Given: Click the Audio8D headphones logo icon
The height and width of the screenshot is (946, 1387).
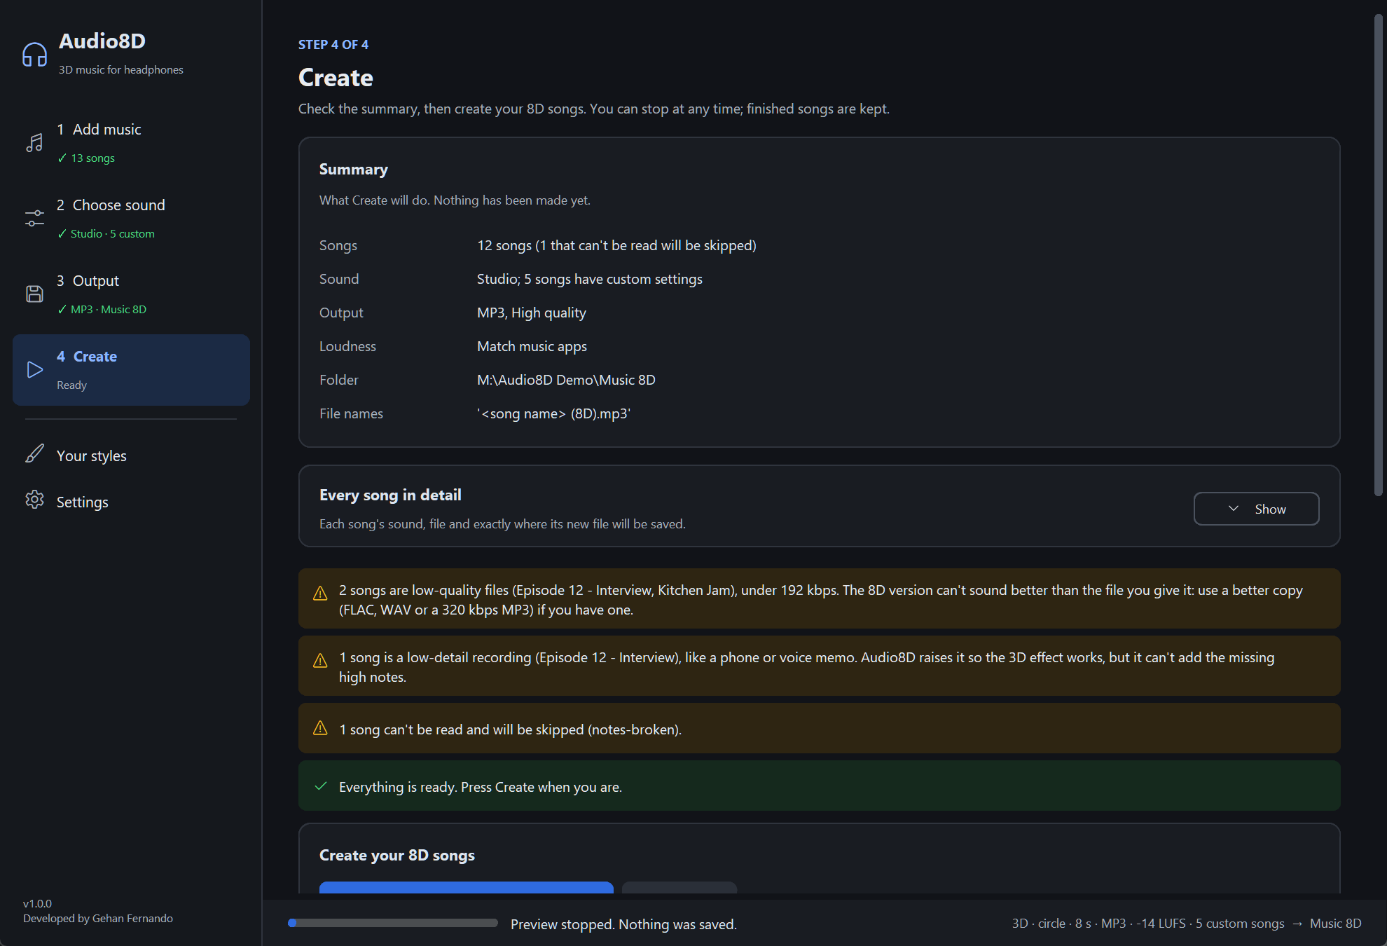Looking at the screenshot, I should (x=34, y=55).
